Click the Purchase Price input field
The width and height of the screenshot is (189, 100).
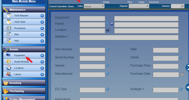click(166, 66)
